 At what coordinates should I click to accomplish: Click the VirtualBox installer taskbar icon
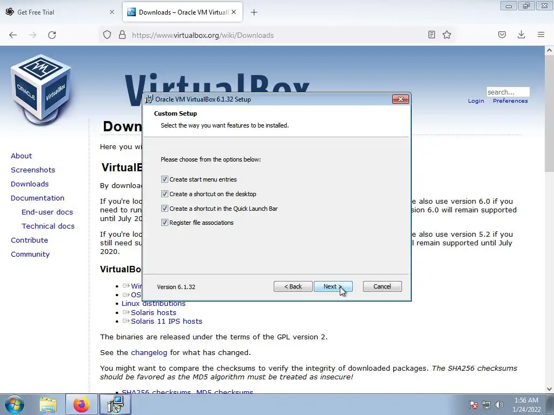click(x=115, y=405)
